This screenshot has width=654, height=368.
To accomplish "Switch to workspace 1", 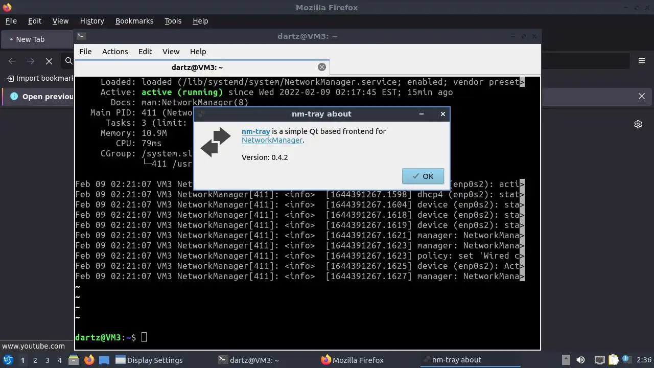I will 22,360.
